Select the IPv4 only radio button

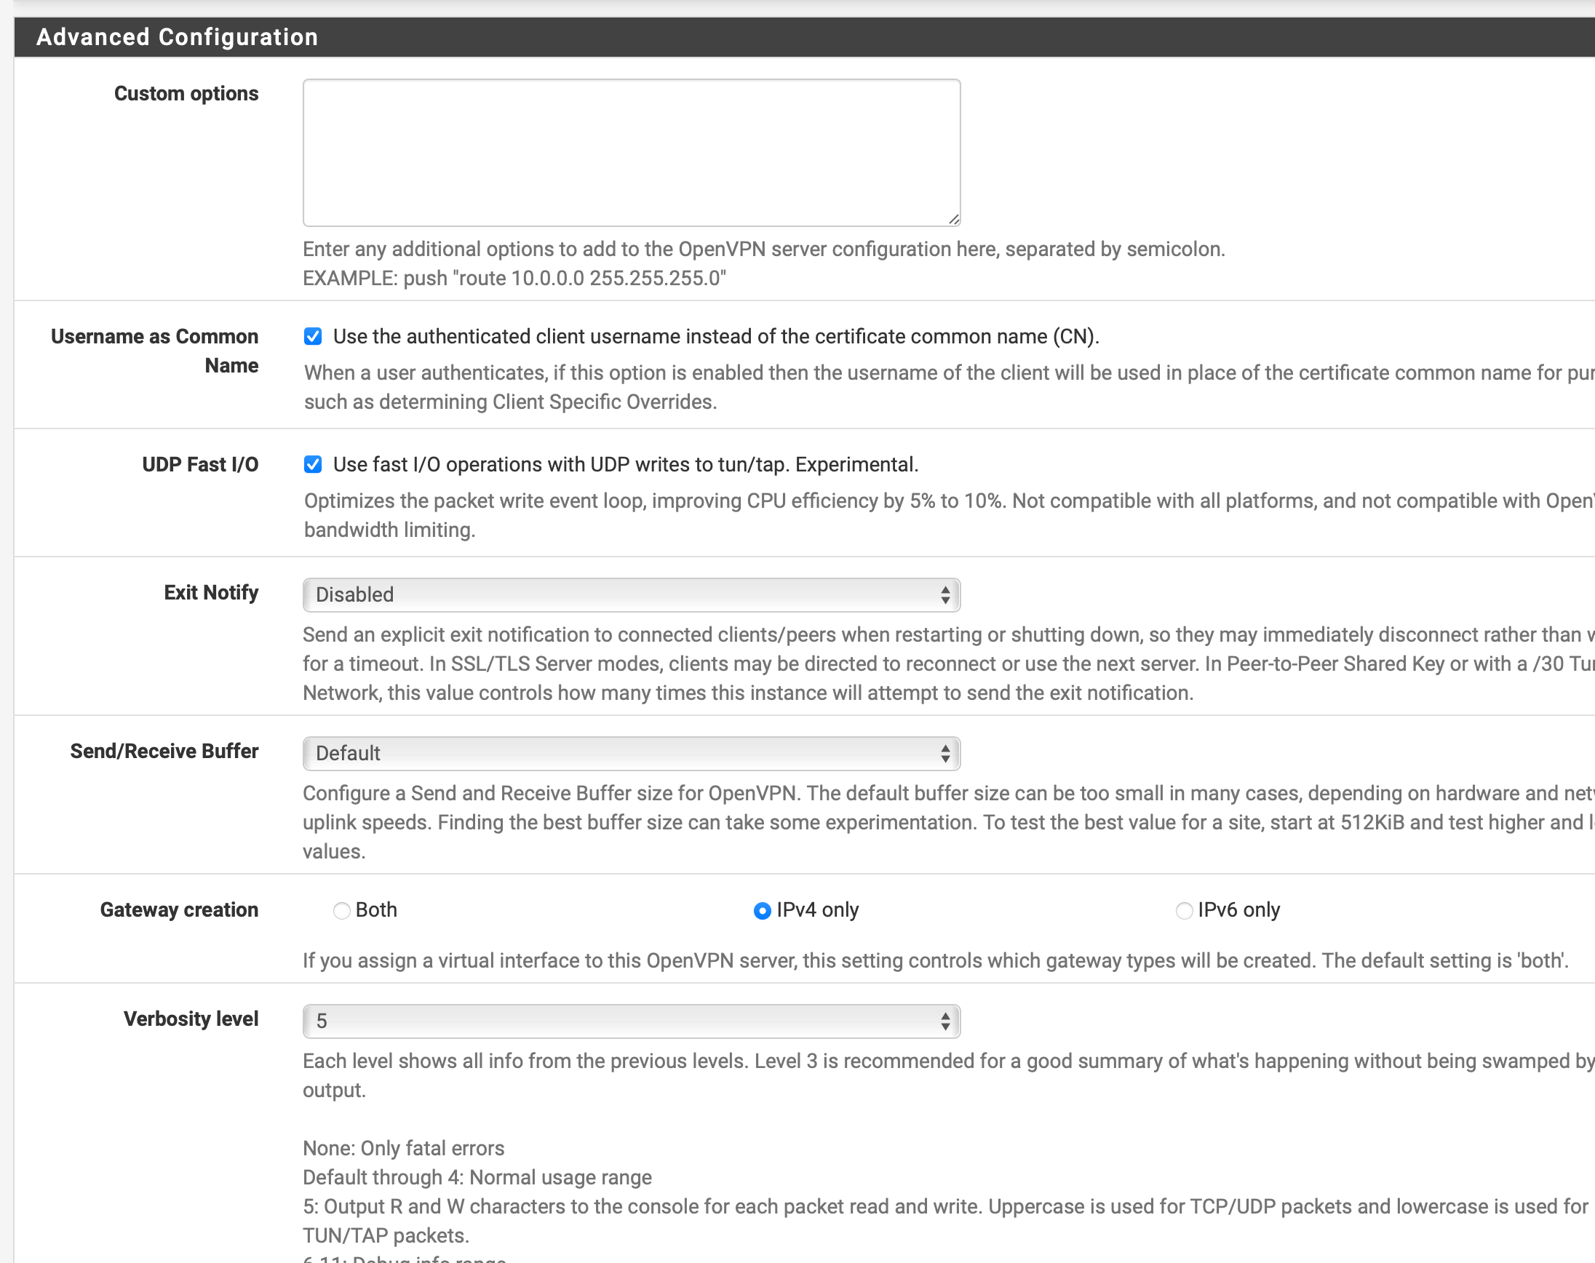(762, 910)
